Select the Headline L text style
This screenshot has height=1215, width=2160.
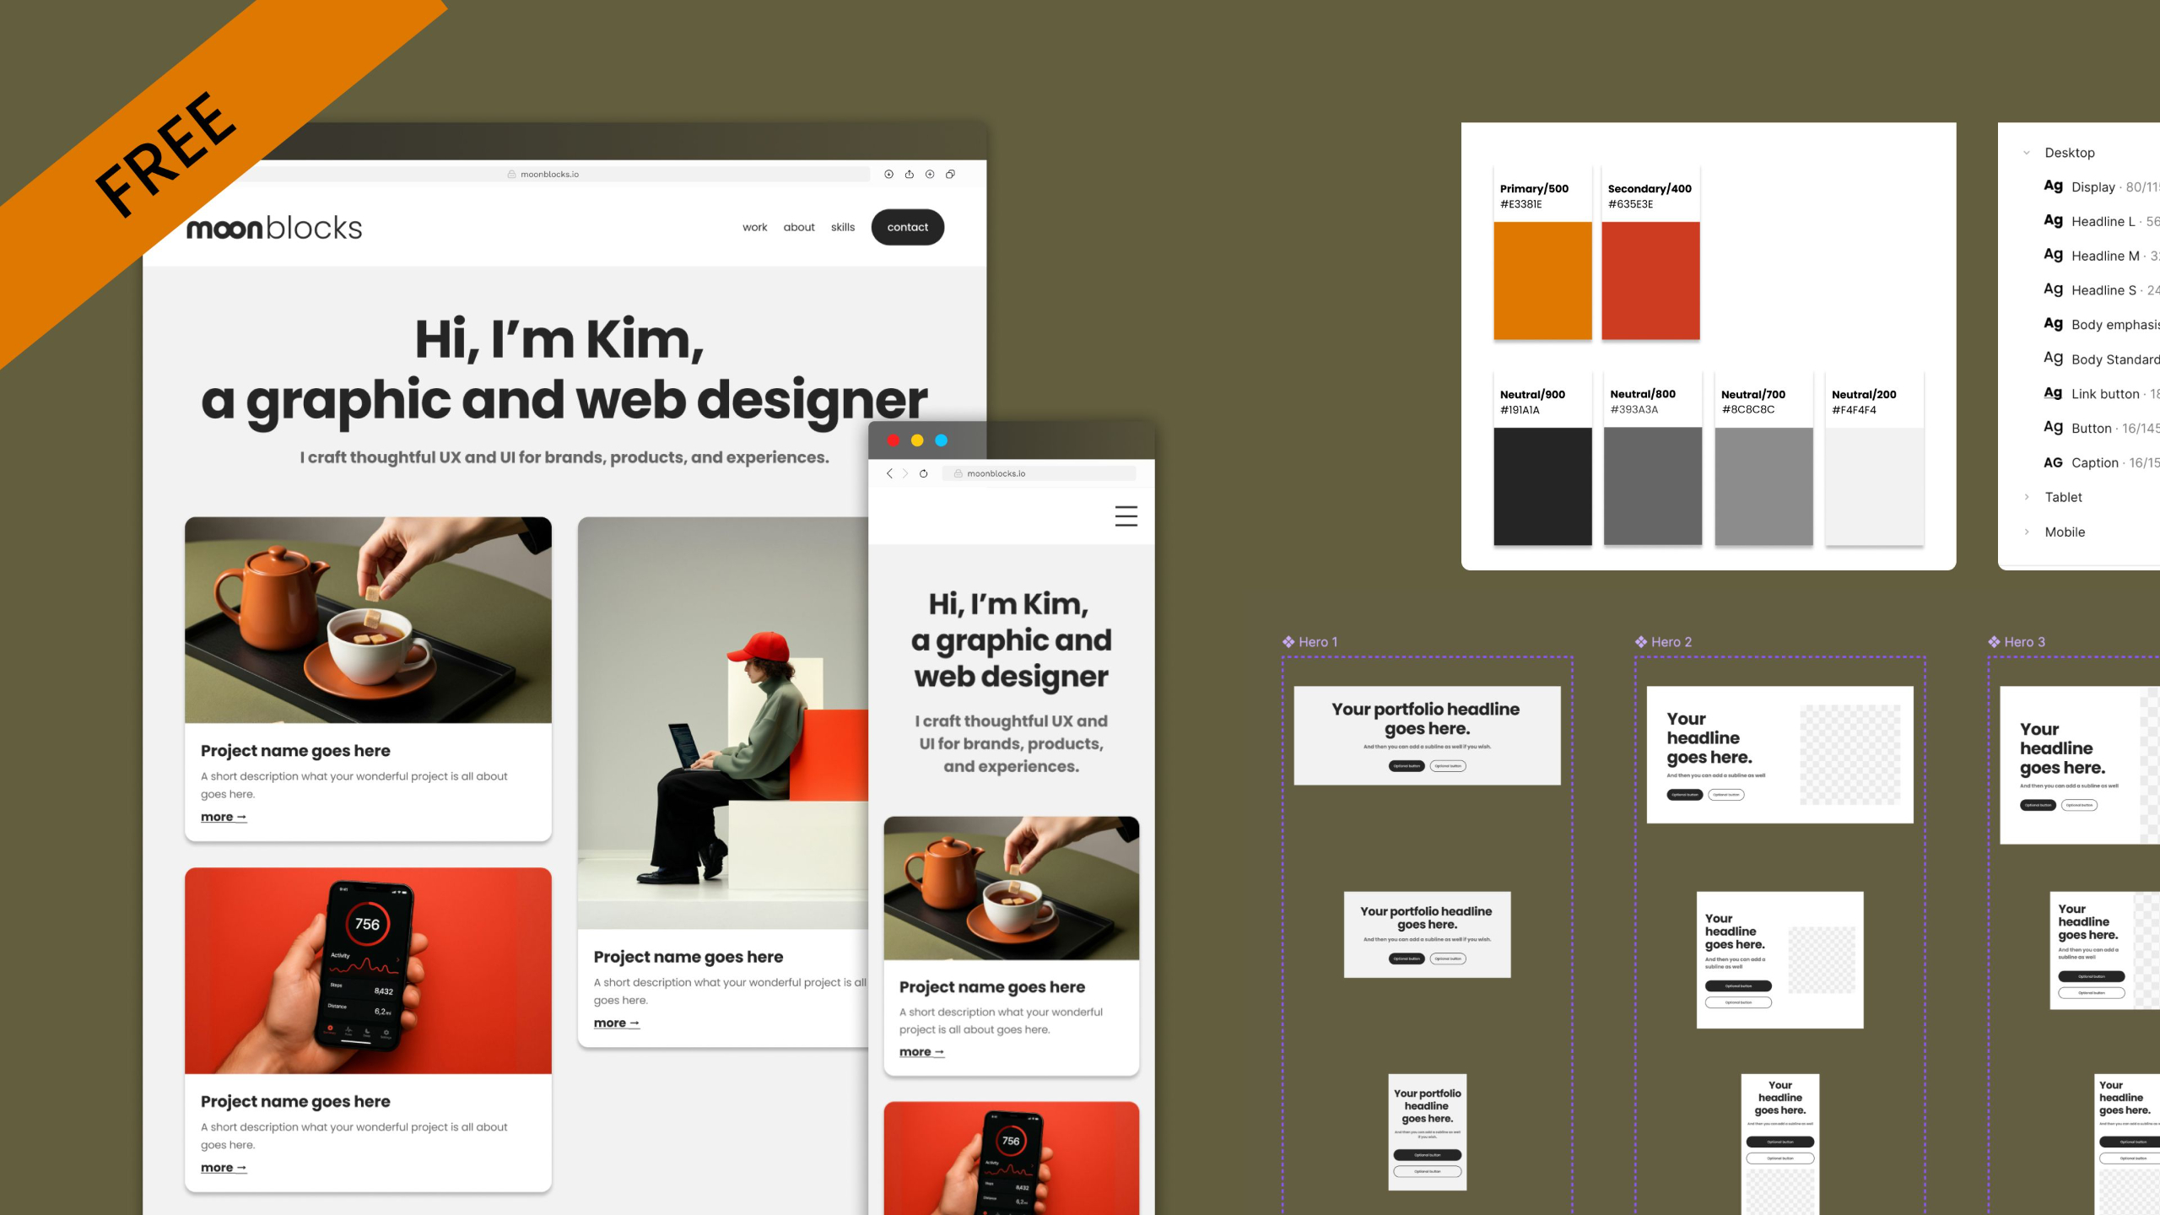point(2103,221)
